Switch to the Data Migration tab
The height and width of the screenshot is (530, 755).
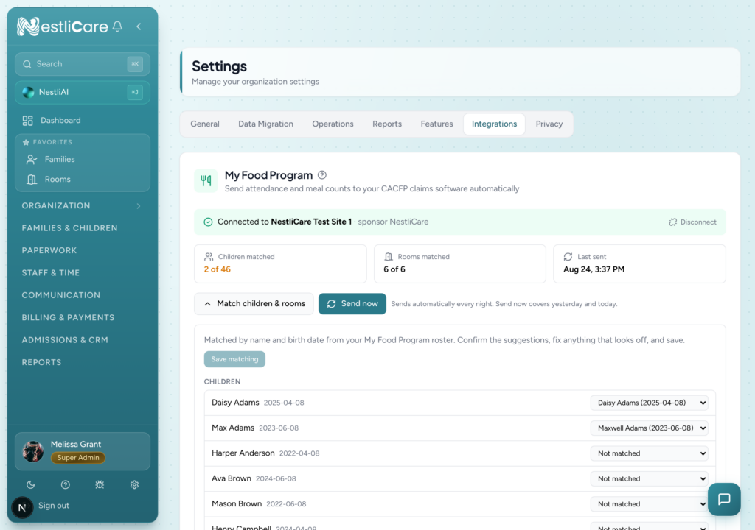(265, 124)
